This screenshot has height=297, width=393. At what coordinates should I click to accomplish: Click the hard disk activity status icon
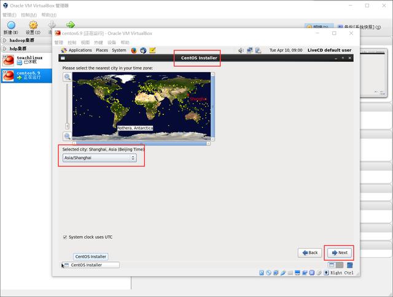(x=262, y=272)
